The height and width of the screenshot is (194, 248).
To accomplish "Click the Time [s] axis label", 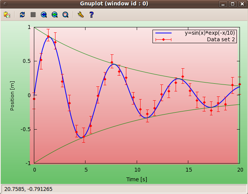I will click(x=137, y=179).
